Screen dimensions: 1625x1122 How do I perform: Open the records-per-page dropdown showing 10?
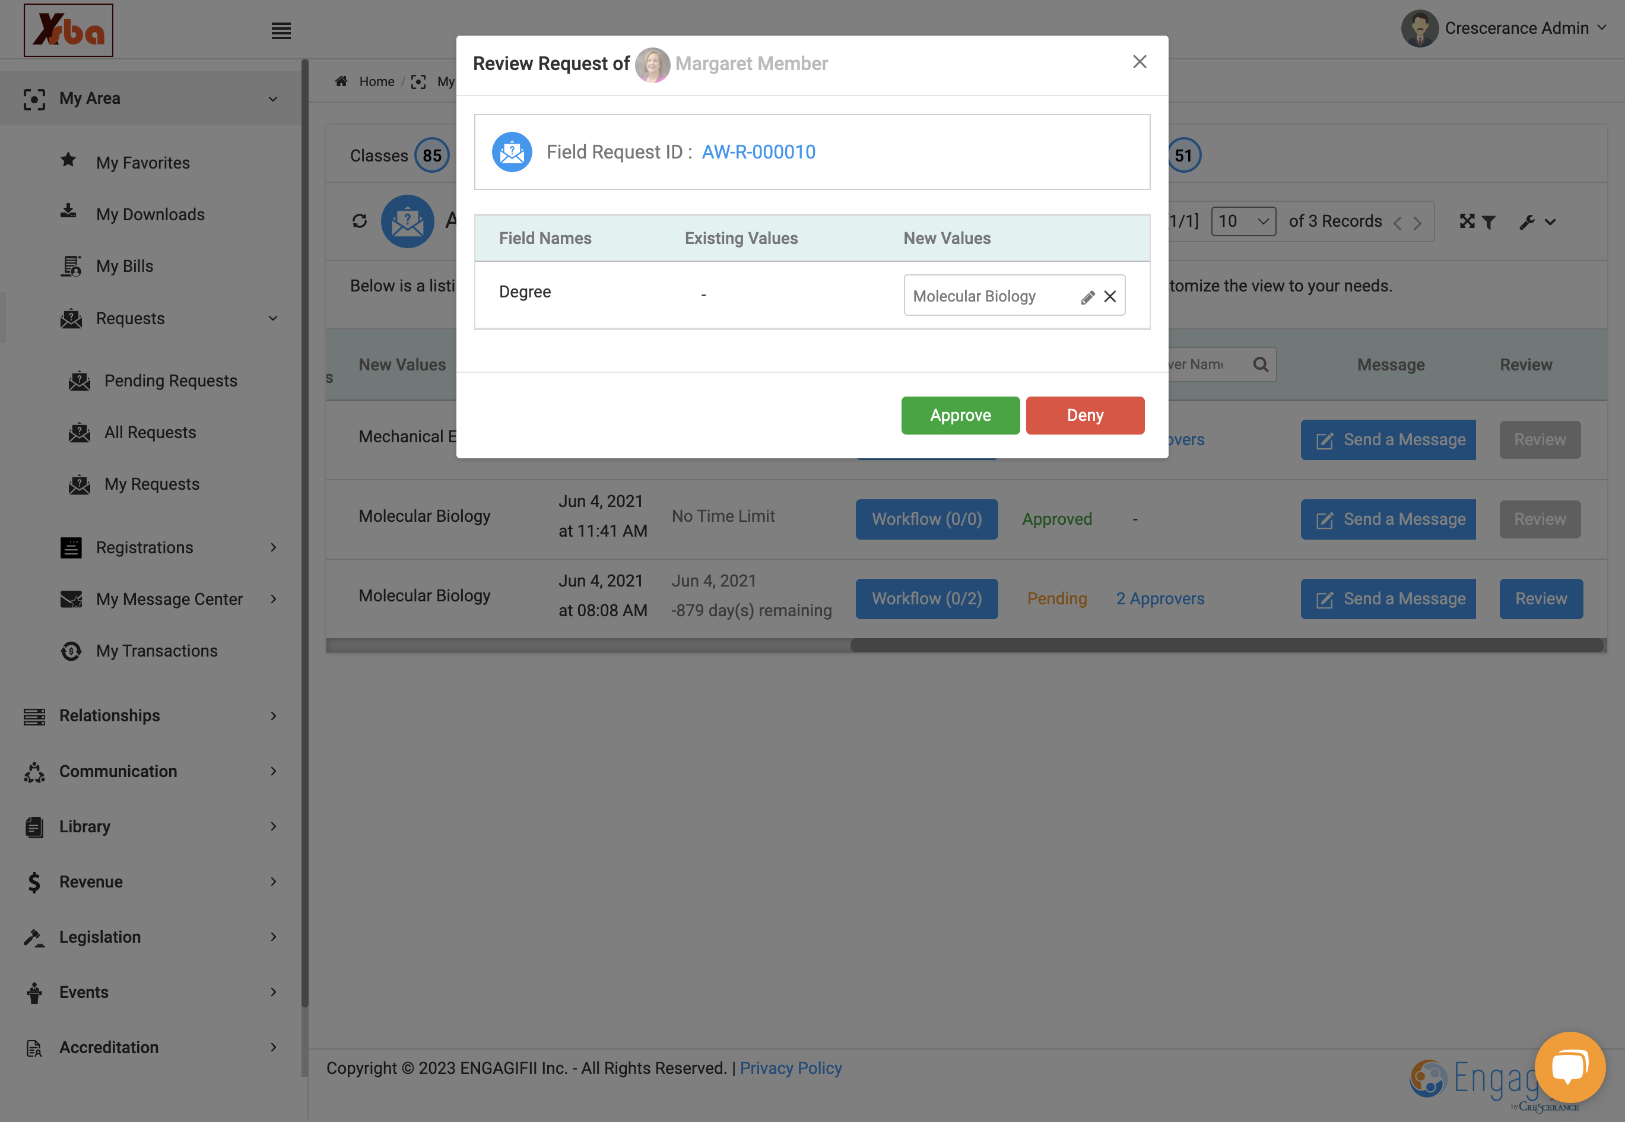click(x=1243, y=221)
